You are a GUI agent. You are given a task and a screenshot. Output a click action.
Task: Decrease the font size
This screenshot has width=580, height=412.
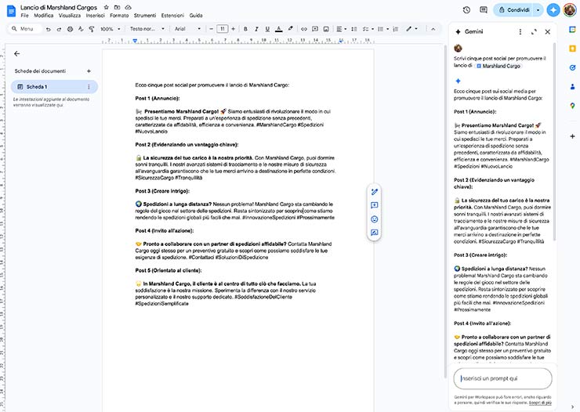click(211, 29)
